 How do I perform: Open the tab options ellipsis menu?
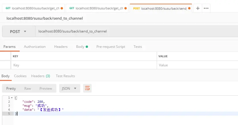click(206, 8)
